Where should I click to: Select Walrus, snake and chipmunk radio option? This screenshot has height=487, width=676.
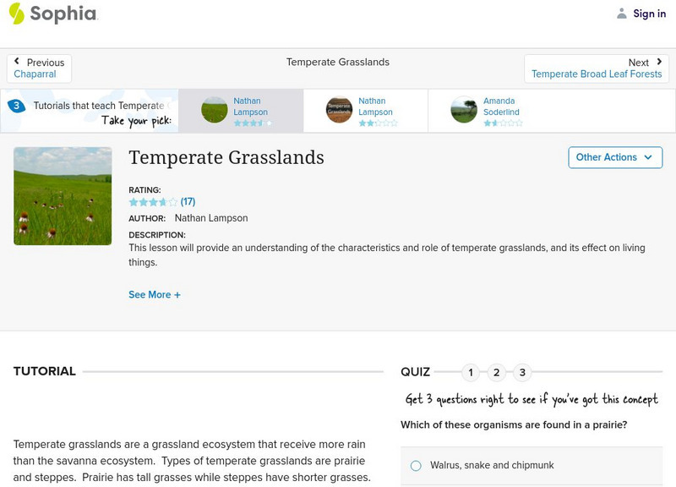click(416, 466)
